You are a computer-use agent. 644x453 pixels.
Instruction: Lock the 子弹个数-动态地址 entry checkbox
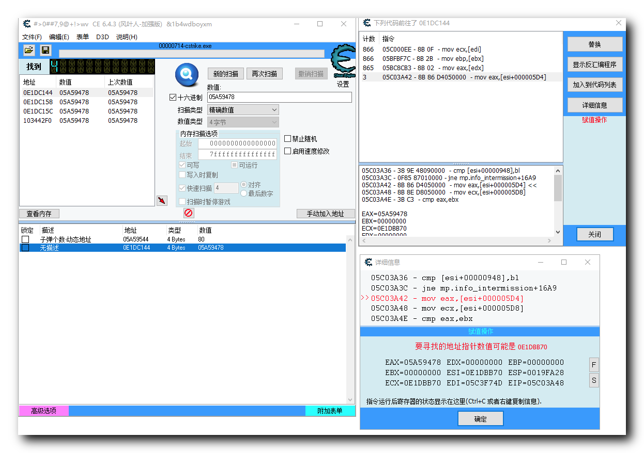point(25,239)
